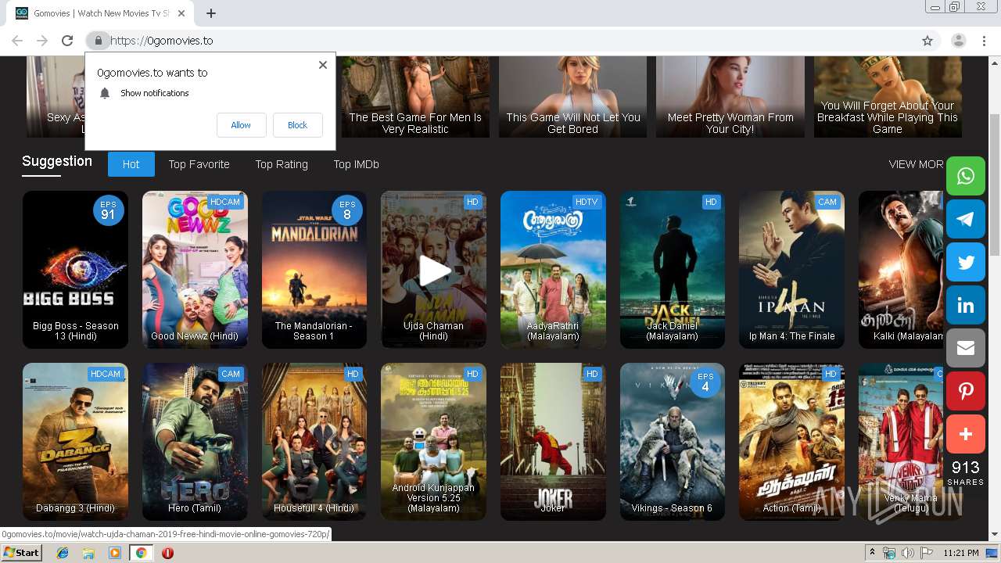Open Hero (Tamil) poster
The width and height of the screenshot is (1001, 563).
tap(195, 442)
